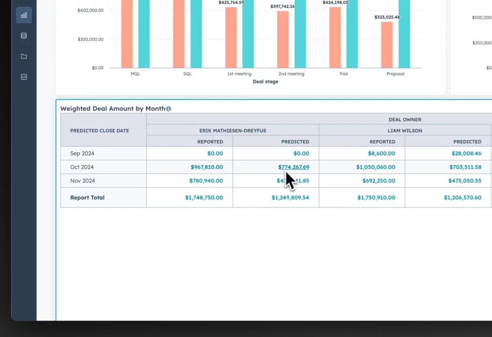Click the $28,008.46 predicted Sep 2024 amount
The width and height of the screenshot is (492, 337).
(x=466, y=154)
